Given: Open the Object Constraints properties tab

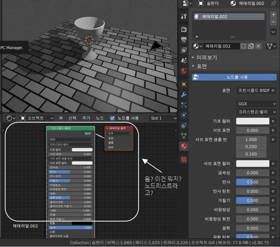Looking at the screenshot, I should (184, 126).
